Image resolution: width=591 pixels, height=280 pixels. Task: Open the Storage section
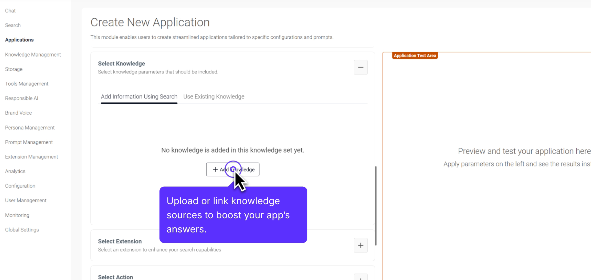click(14, 69)
